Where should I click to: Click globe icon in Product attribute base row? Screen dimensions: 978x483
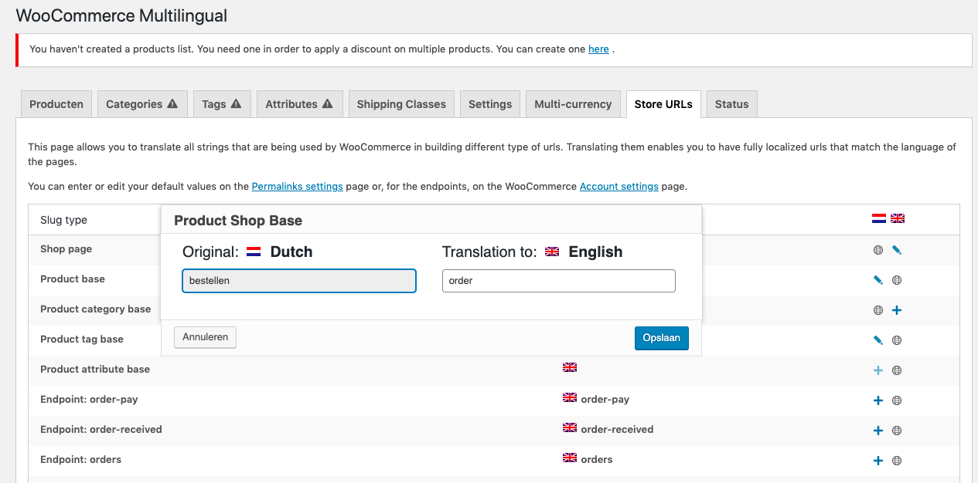[897, 370]
